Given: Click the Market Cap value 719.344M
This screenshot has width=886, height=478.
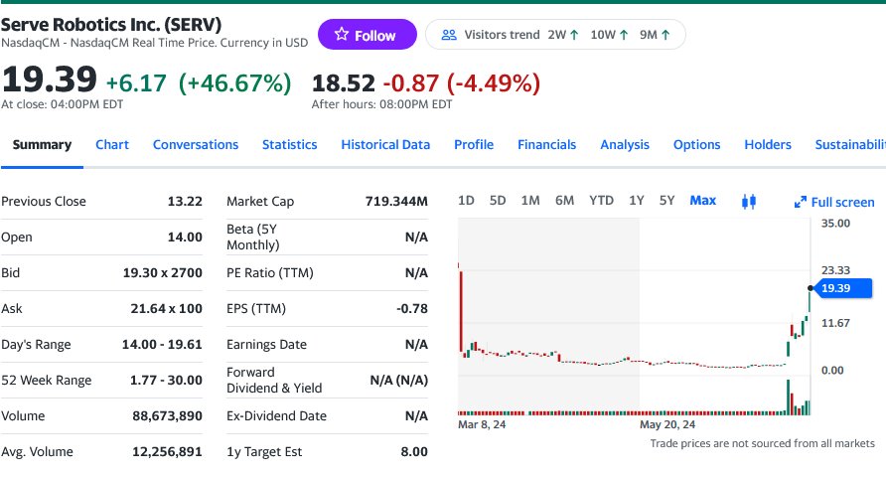Looking at the screenshot, I should click(x=396, y=201).
